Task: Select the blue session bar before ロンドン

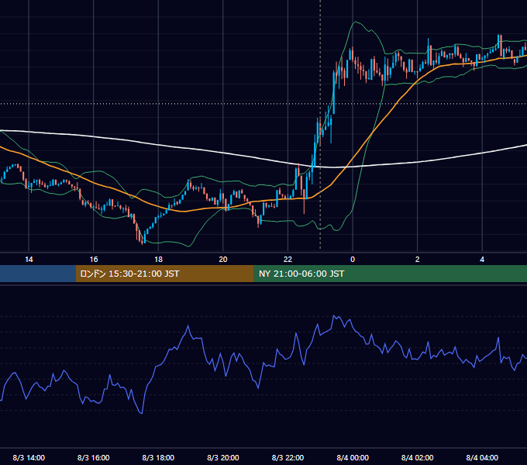Action: point(38,274)
